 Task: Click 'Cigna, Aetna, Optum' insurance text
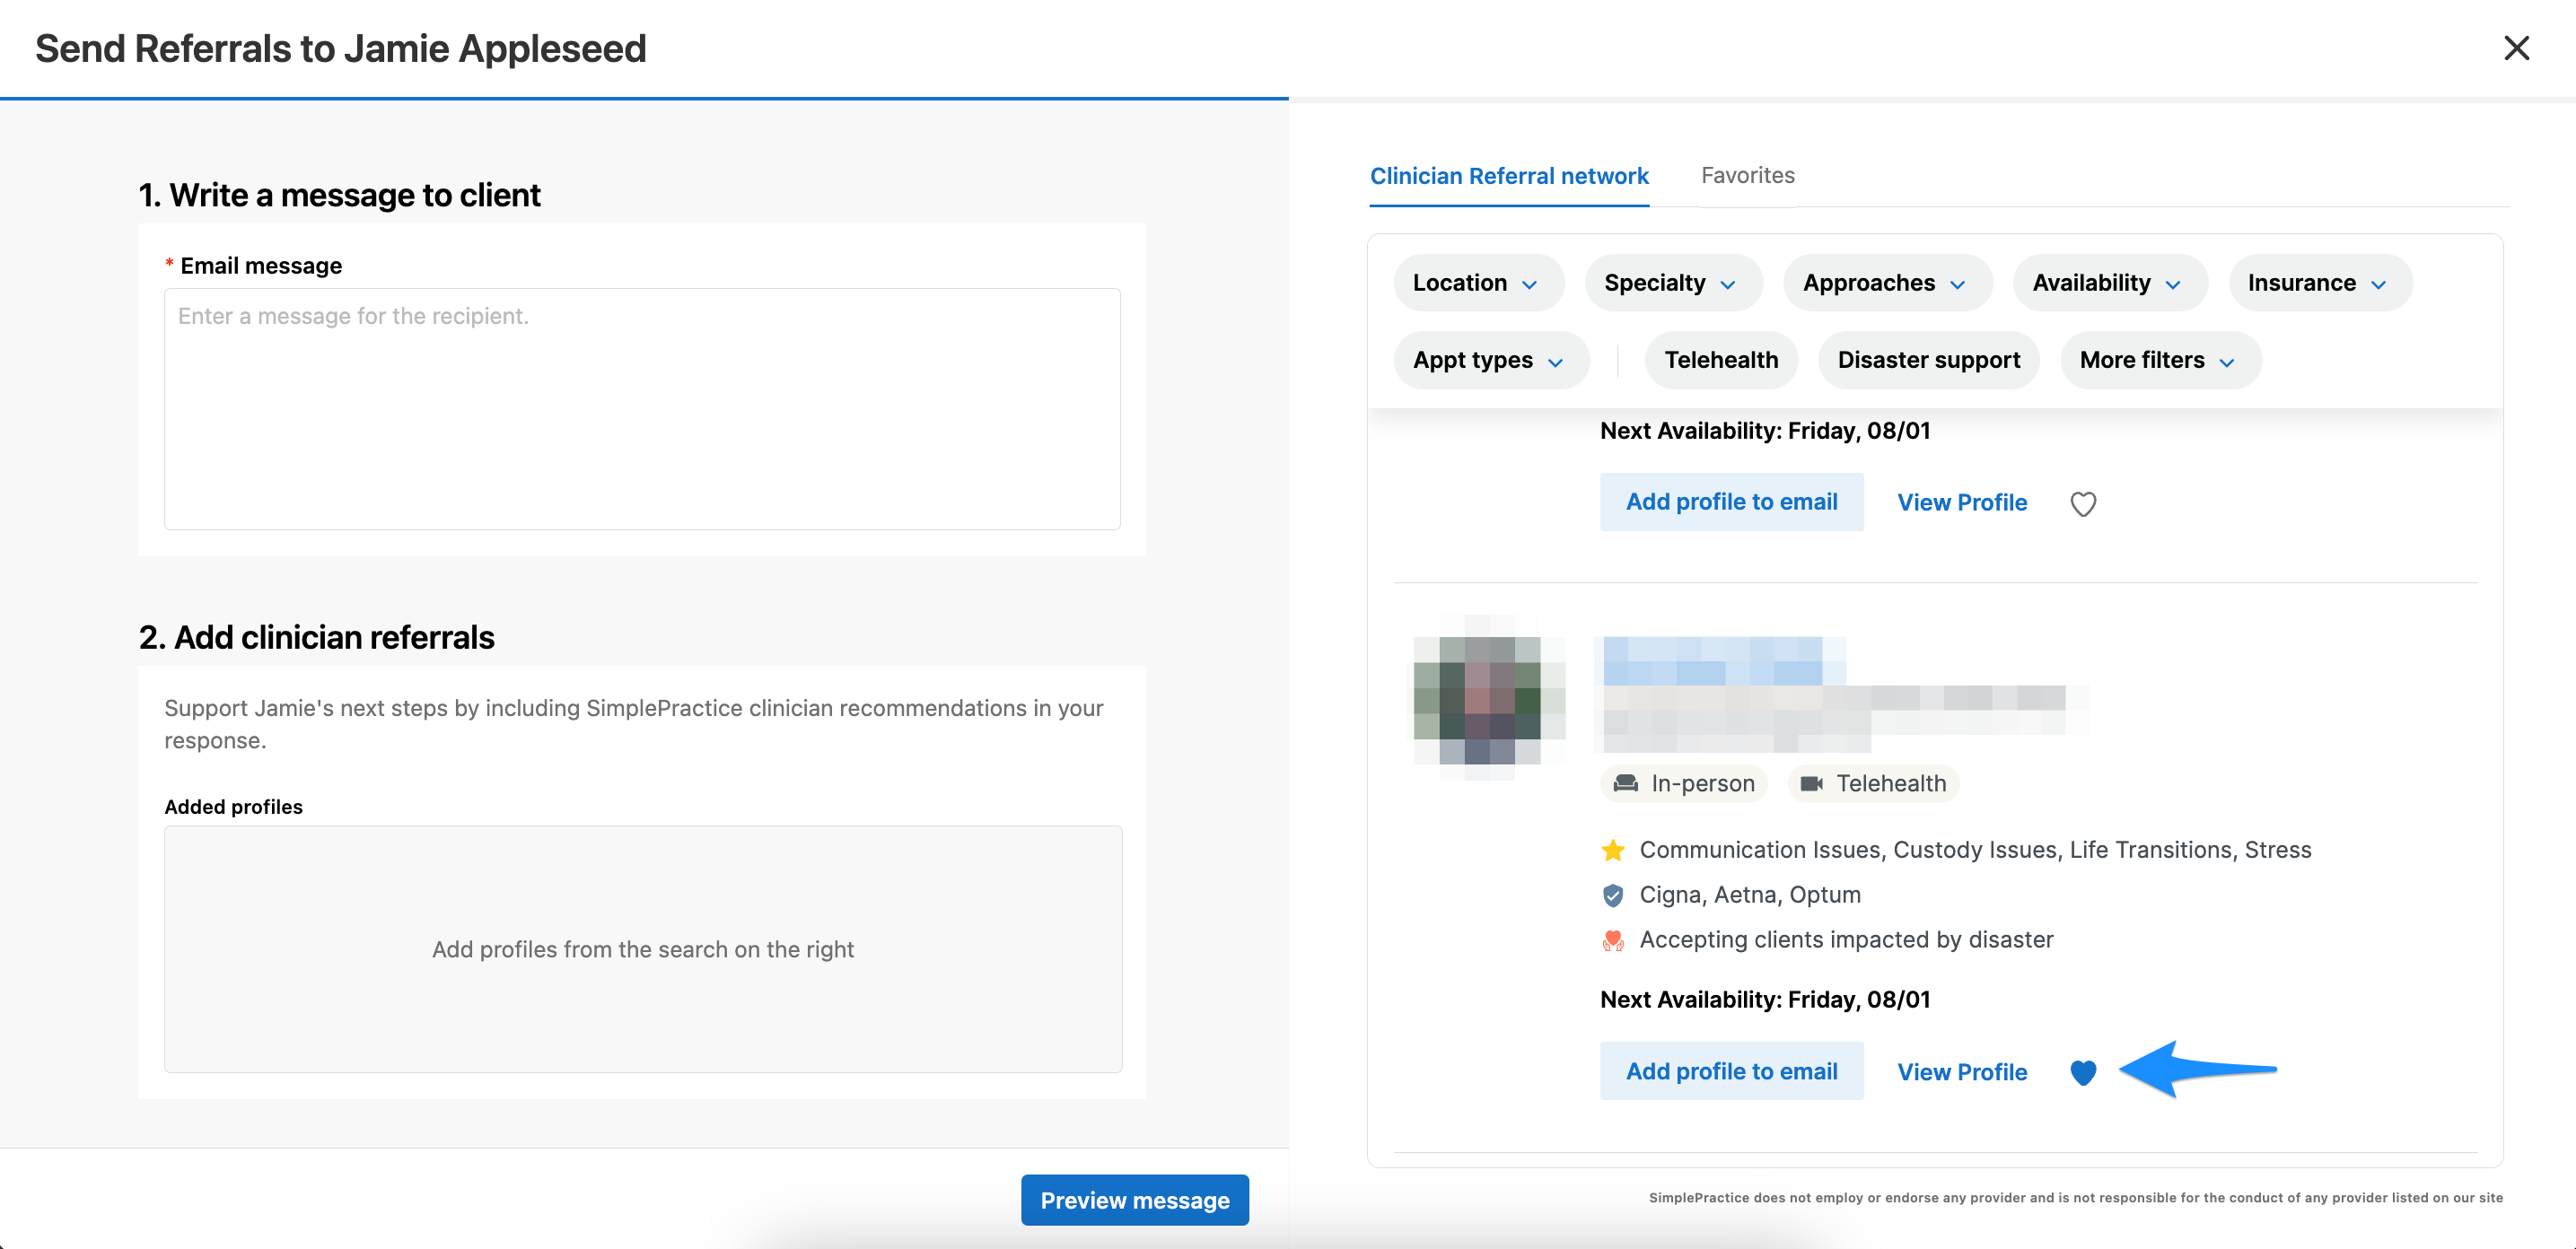[x=1750, y=895]
